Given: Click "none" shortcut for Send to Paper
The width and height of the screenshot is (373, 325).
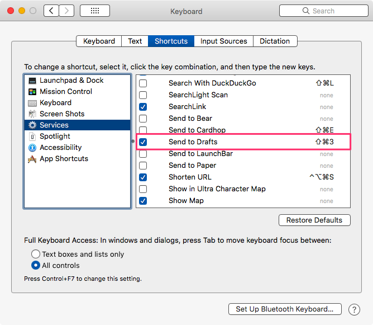Looking at the screenshot, I should click(x=326, y=166).
